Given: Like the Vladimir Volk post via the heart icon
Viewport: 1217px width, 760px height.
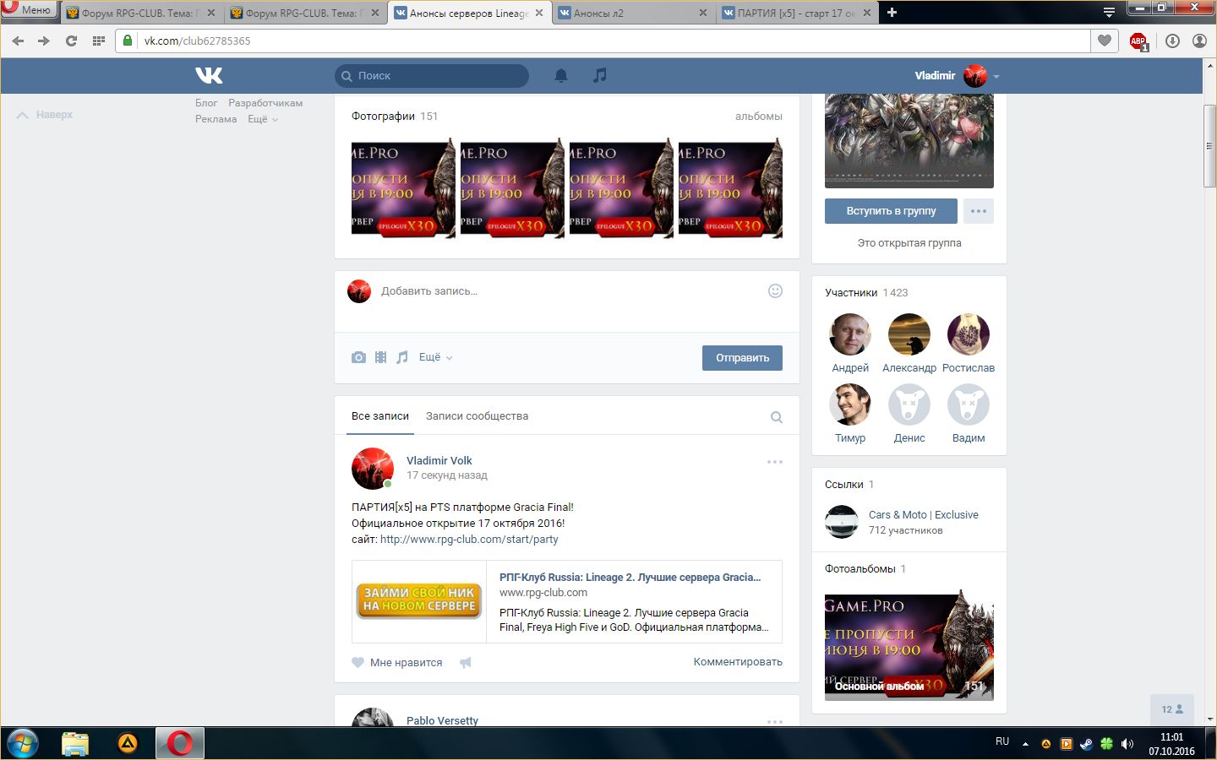Looking at the screenshot, I should (358, 663).
